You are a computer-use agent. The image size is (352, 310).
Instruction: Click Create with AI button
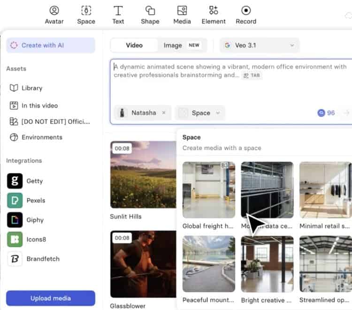tap(51, 45)
